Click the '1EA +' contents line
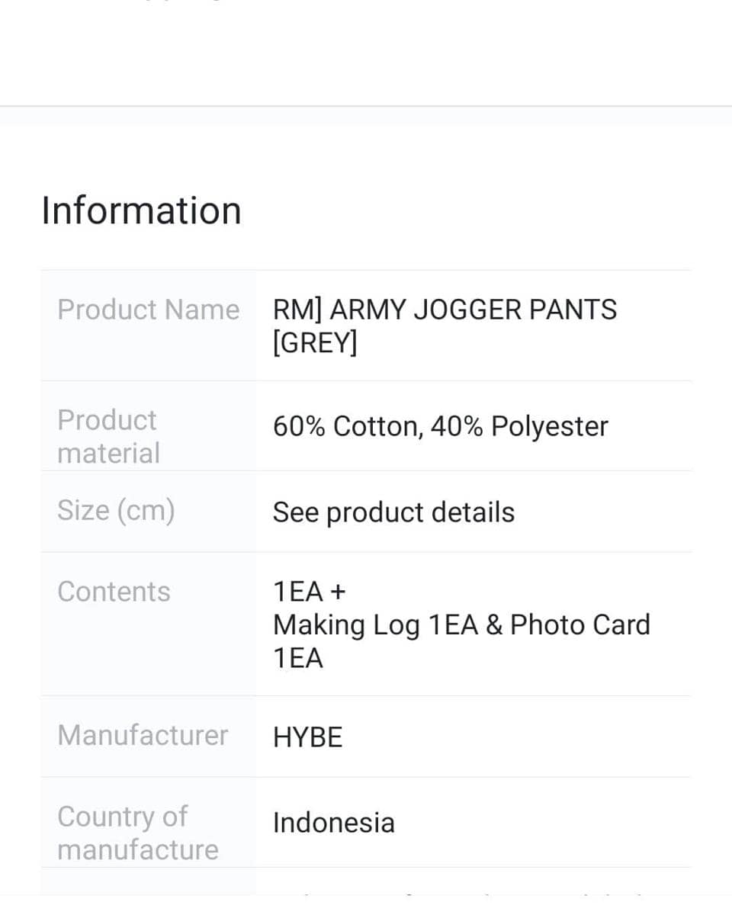The width and height of the screenshot is (732, 915). 309,592
